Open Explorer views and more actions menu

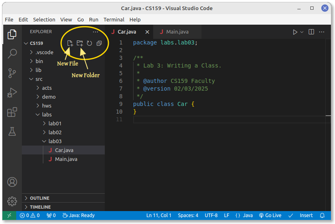(95, 32)
